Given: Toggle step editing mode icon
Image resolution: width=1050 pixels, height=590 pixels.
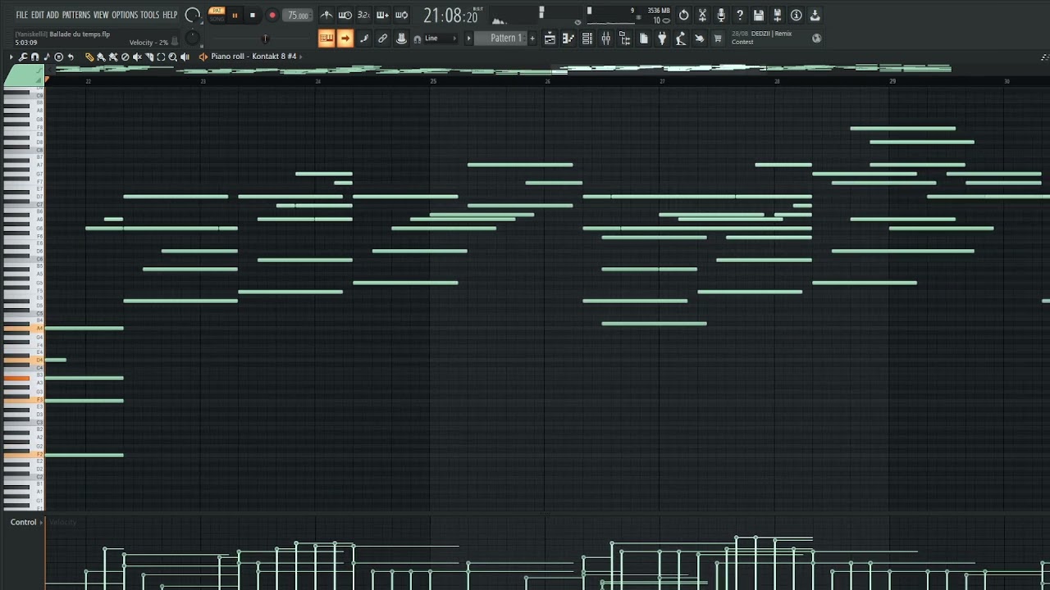Looking at the screenshot, I should 363,39.
